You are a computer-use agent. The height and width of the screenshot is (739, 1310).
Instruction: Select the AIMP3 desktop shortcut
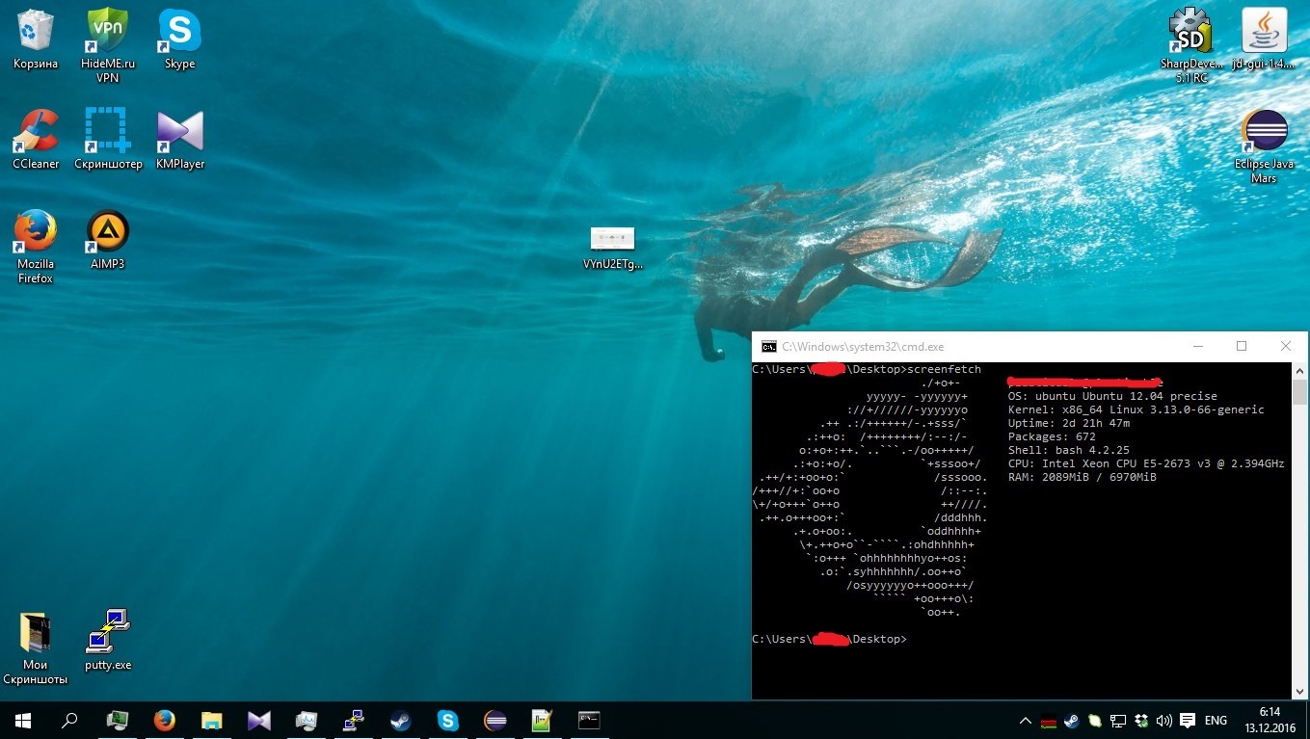(x=108, y=240)
